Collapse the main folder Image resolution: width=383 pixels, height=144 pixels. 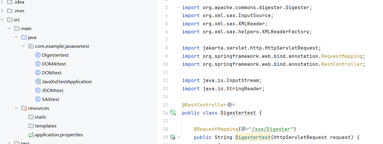click(x=9, y=29)
